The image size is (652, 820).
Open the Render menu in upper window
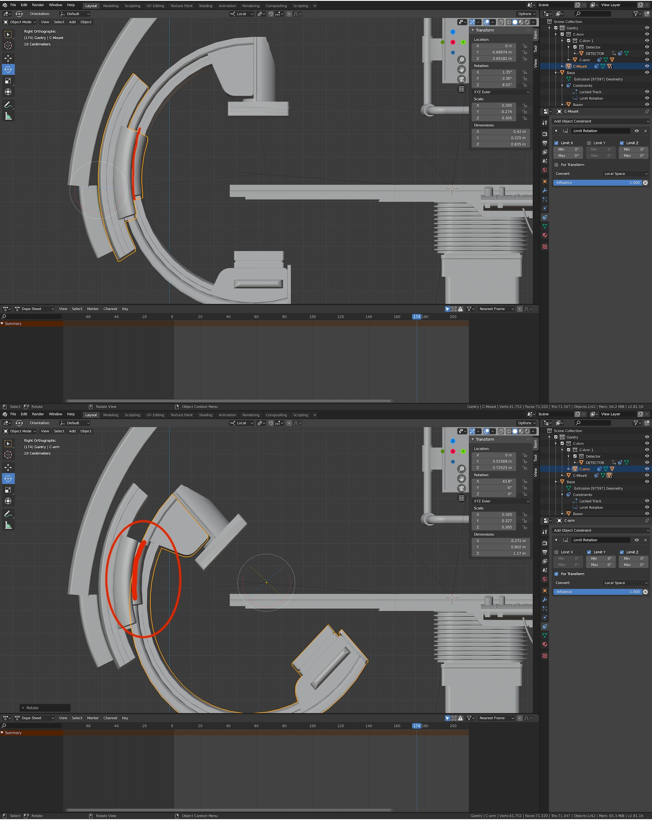click(38, 5)
